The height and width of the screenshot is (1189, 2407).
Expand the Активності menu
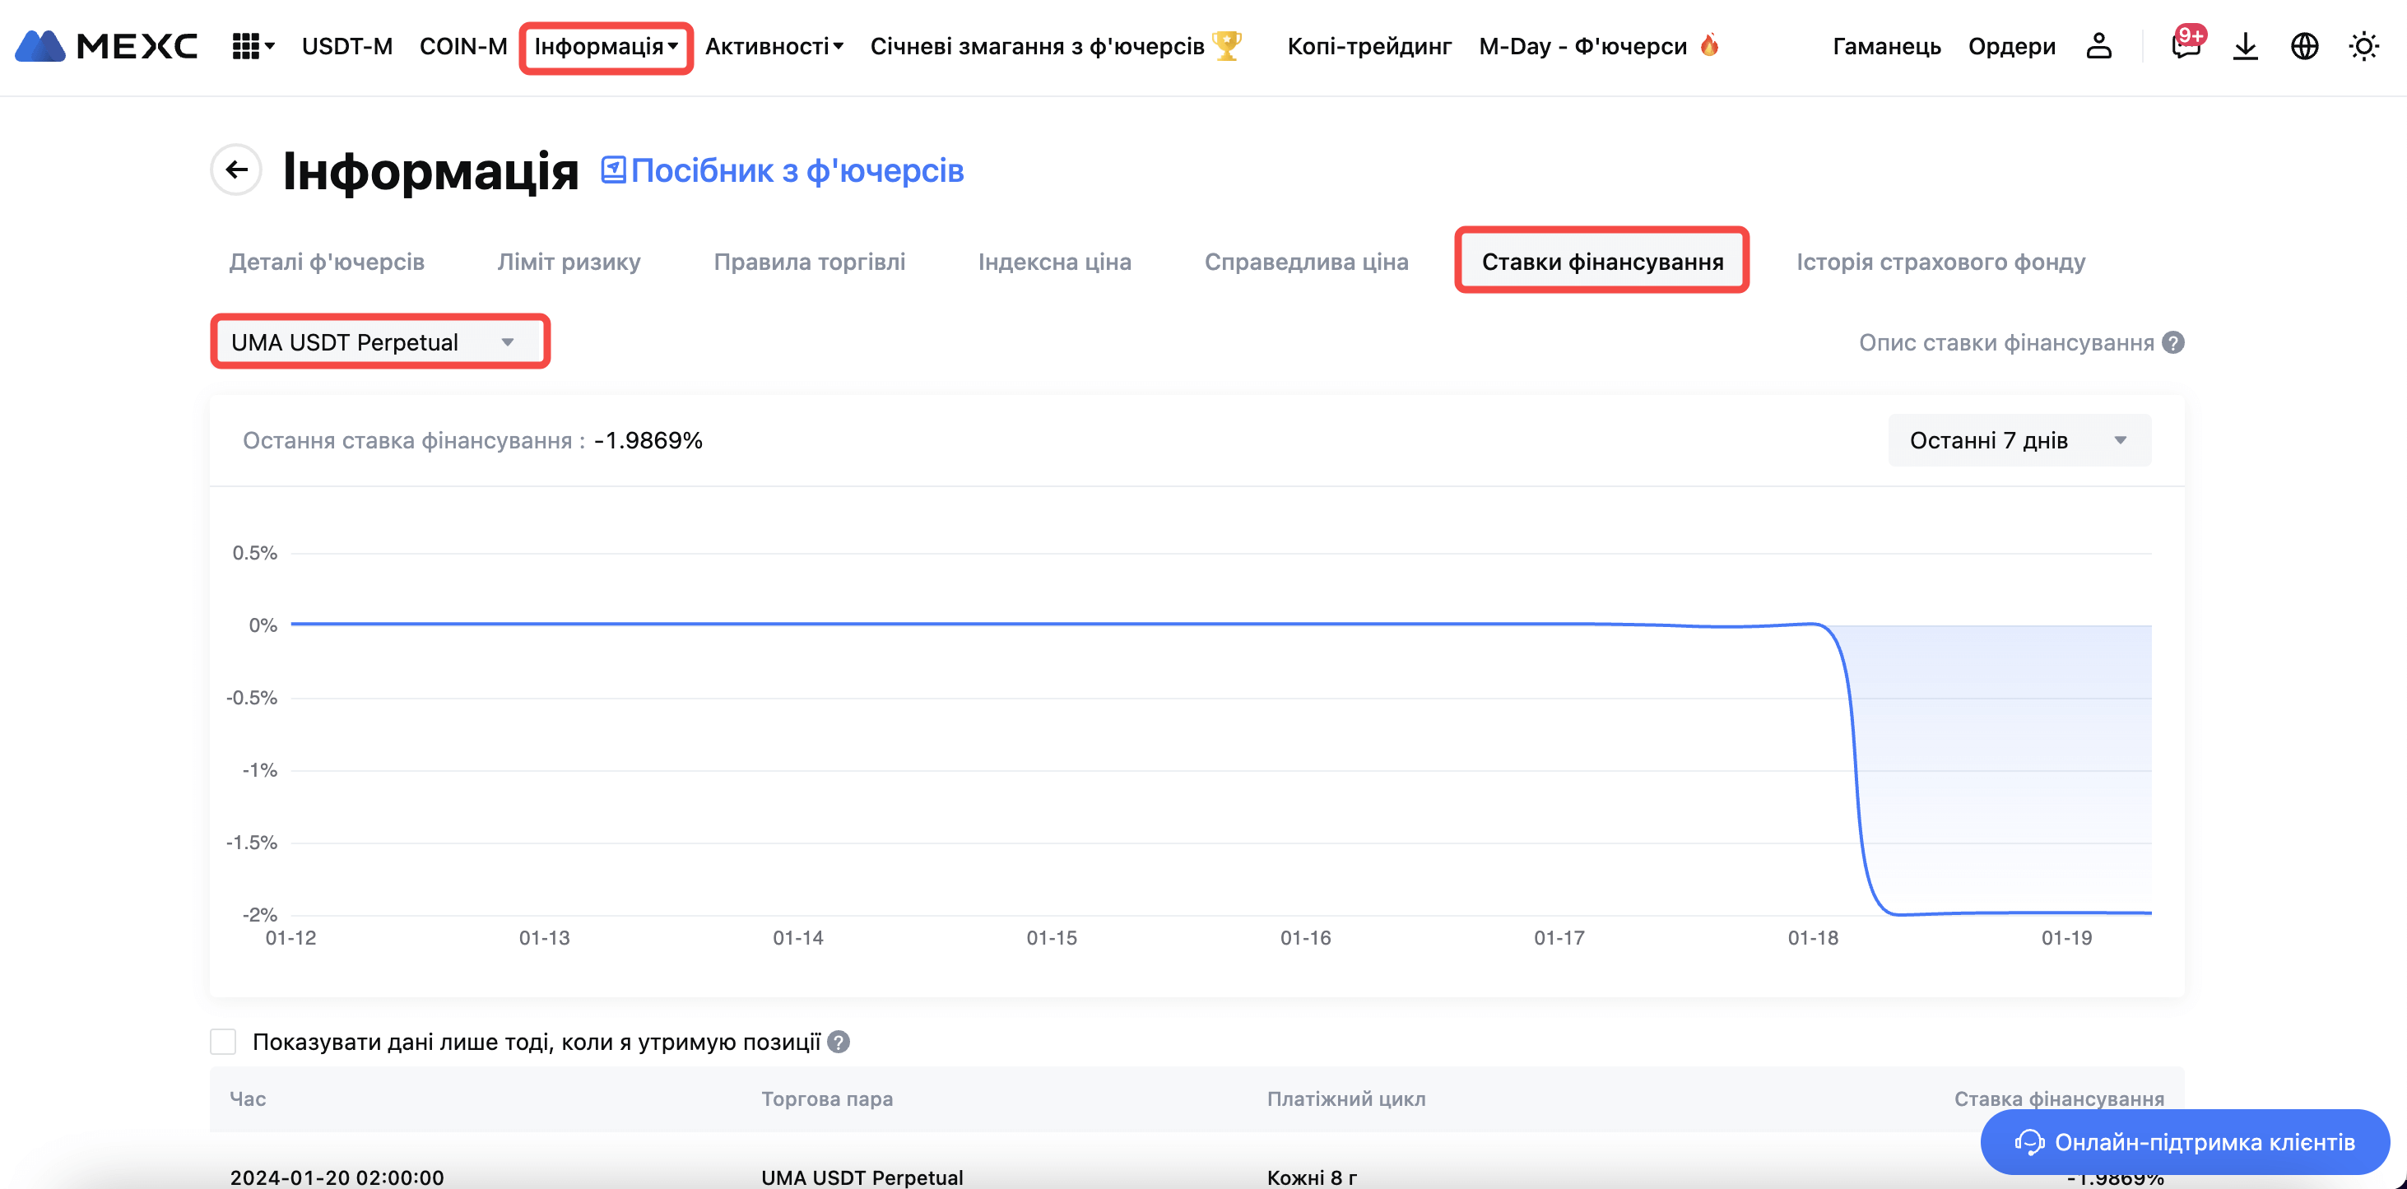(774, 46)
